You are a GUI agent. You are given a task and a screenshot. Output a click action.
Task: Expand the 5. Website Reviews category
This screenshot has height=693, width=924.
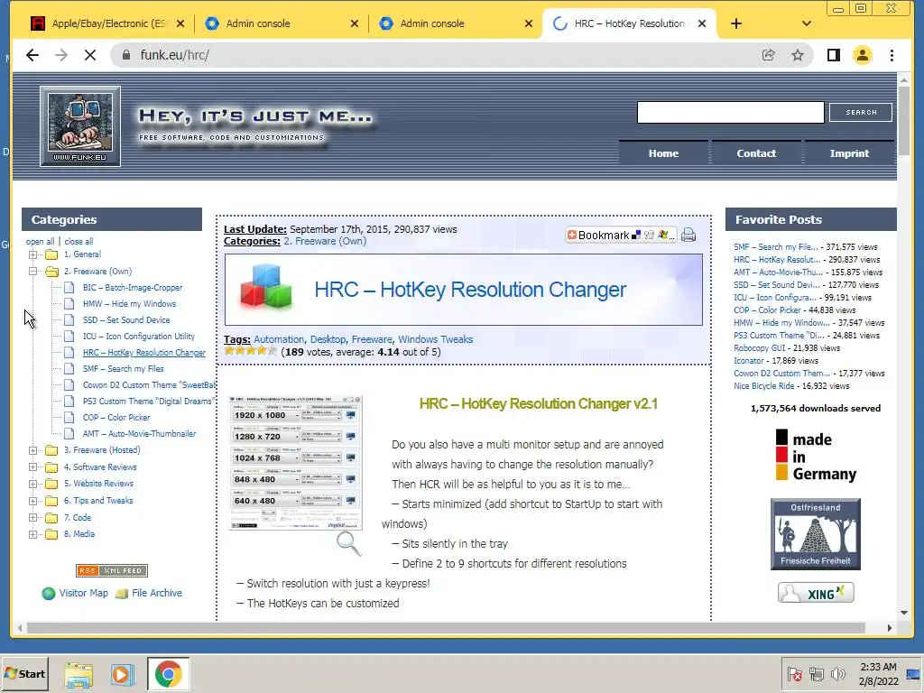[x=33, y=484]
